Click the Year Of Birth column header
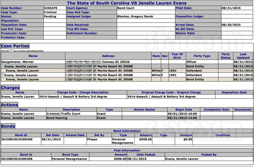This screenshot has width=254, height=167. point(177,56)
